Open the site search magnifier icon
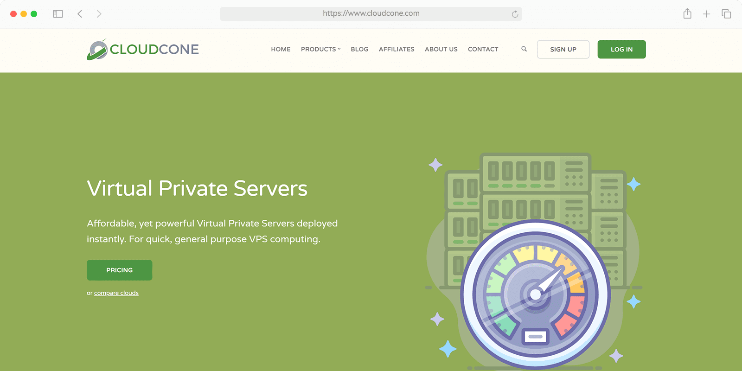Image resolution: width=742 pixels, height=371 pixels. [524, 49]
